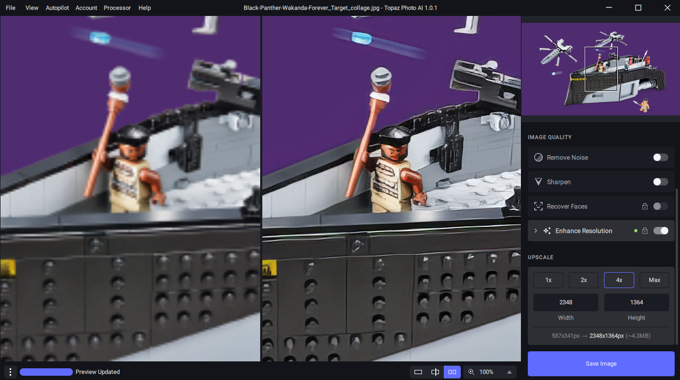
Task: Select the split slider view icon
Action: click(x=435, y=372)
